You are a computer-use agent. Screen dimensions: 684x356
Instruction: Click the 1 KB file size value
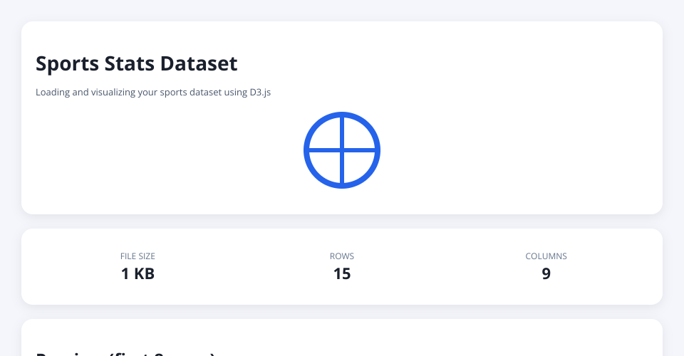pos(138,273)
